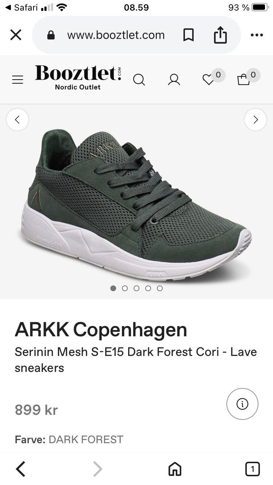Open the search magnifier icon
This screenshot has height=485, width=273.
[x=139, y=80]
